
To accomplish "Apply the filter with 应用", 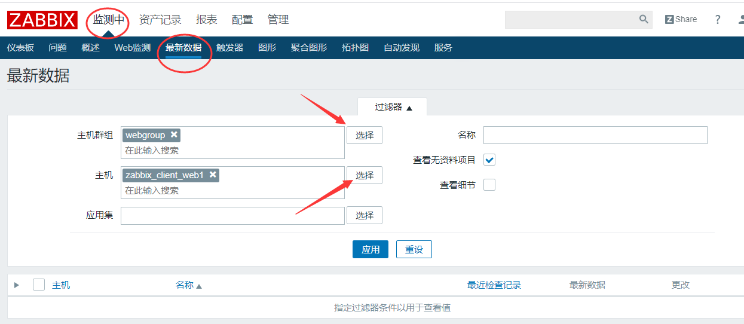I will coord(371,249).
